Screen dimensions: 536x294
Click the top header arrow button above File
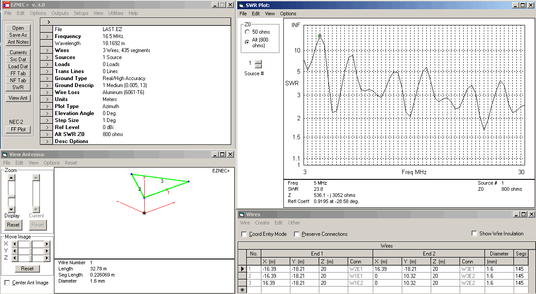[135, 21]
